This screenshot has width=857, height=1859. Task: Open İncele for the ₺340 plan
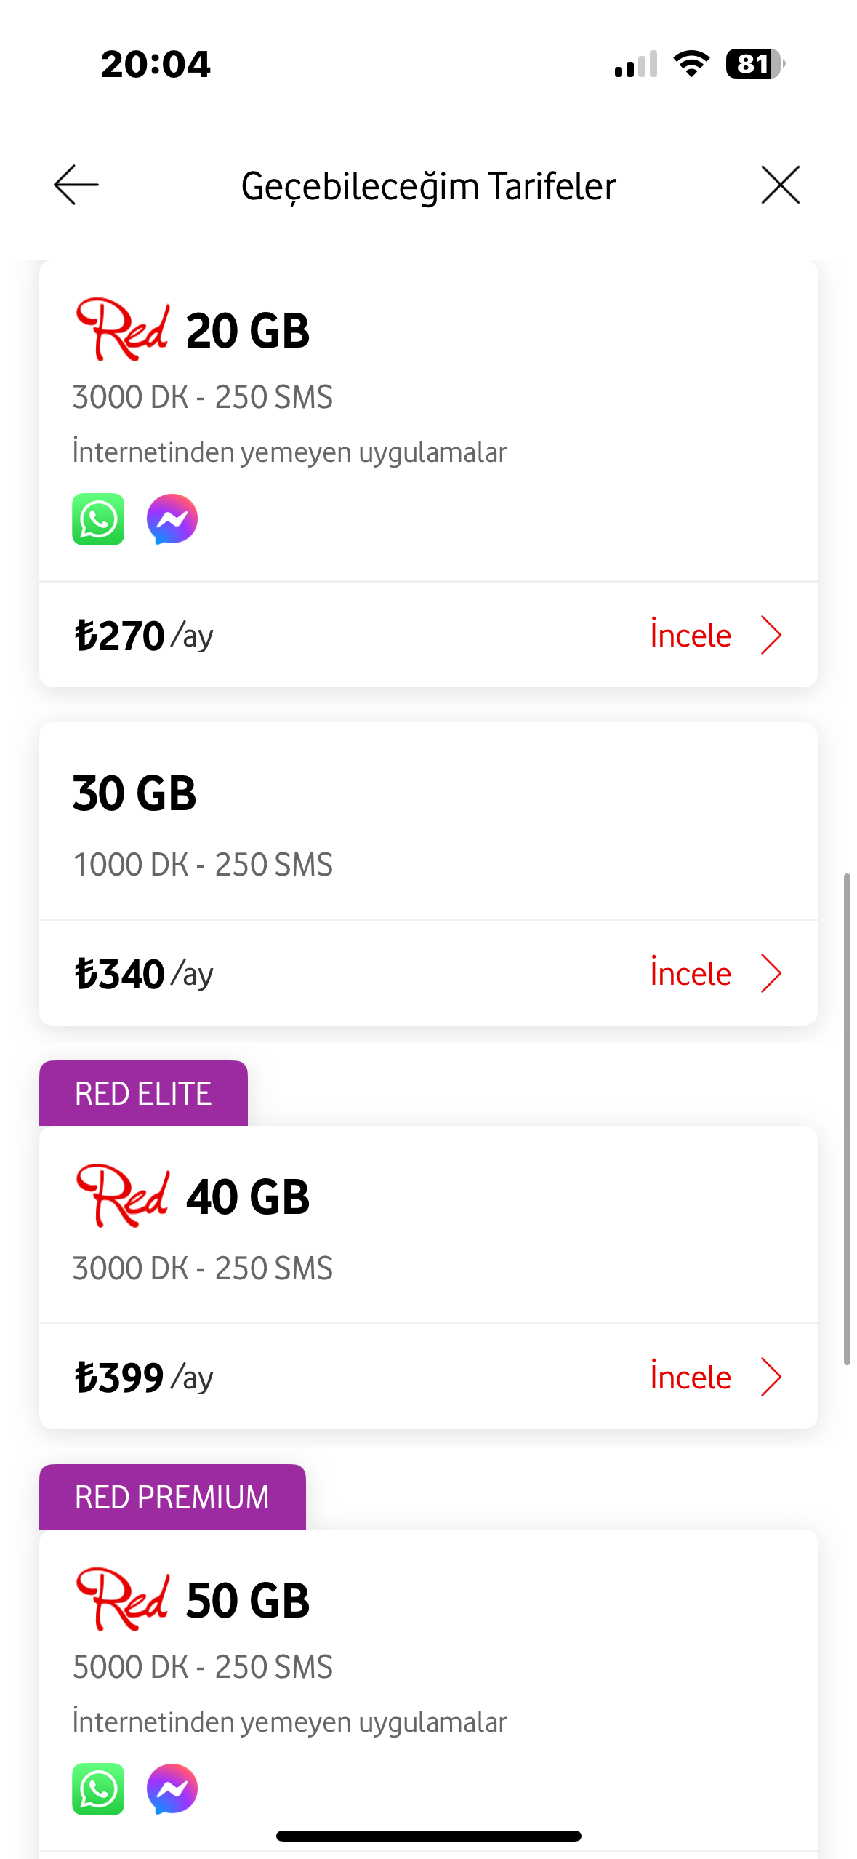[x=691, y=973]
